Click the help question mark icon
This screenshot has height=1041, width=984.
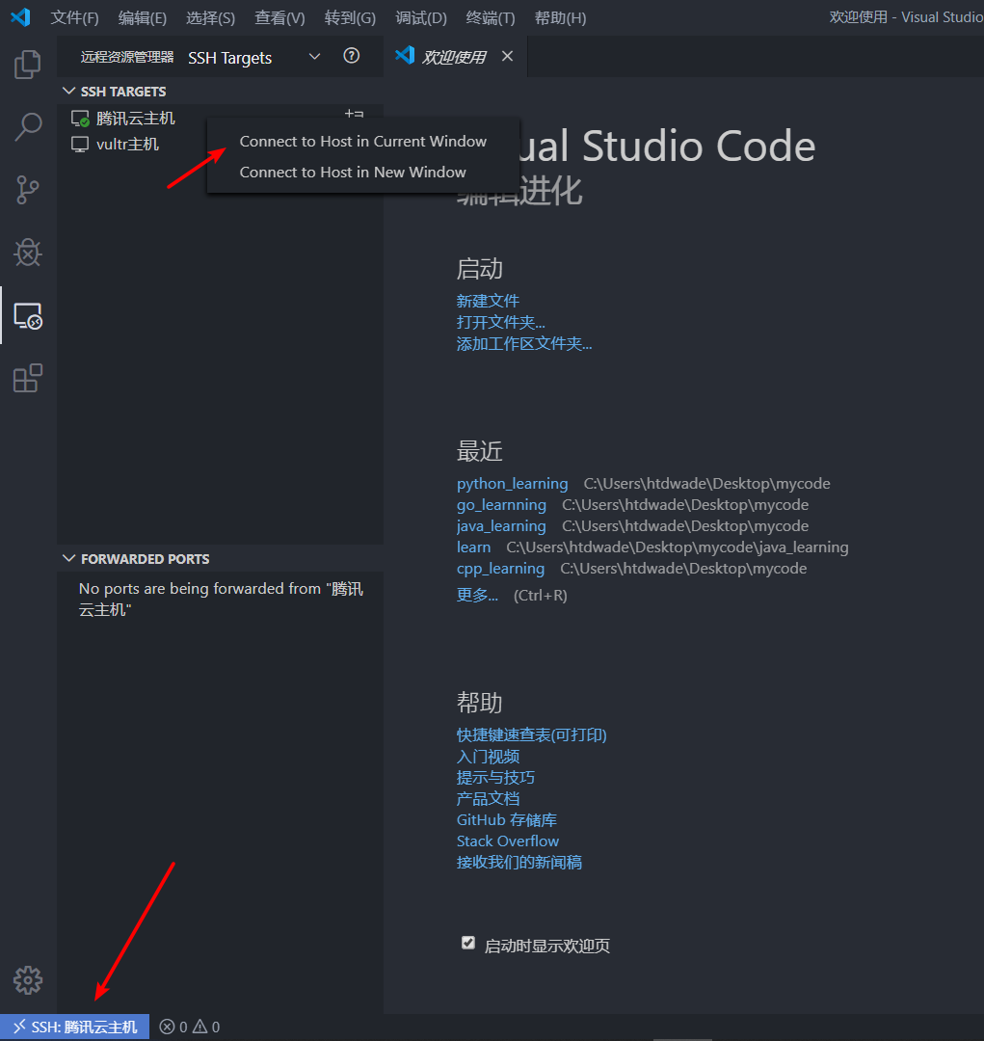pyautogui.click(x=351, y=56)
